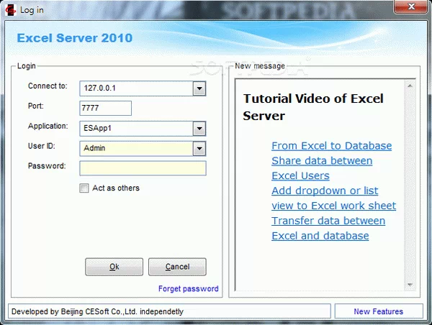Open the Connect to dropdown arrow
The width and height of the screenshot is (432, 325).
[x=199, y=88]
